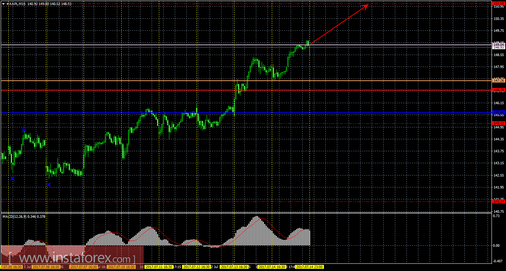Click the 2017.07.07 16:30 date marker
The image size is (506, 271).
[x=83, y=267]
